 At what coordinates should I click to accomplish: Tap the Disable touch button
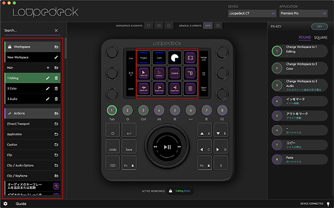[175, 73]
